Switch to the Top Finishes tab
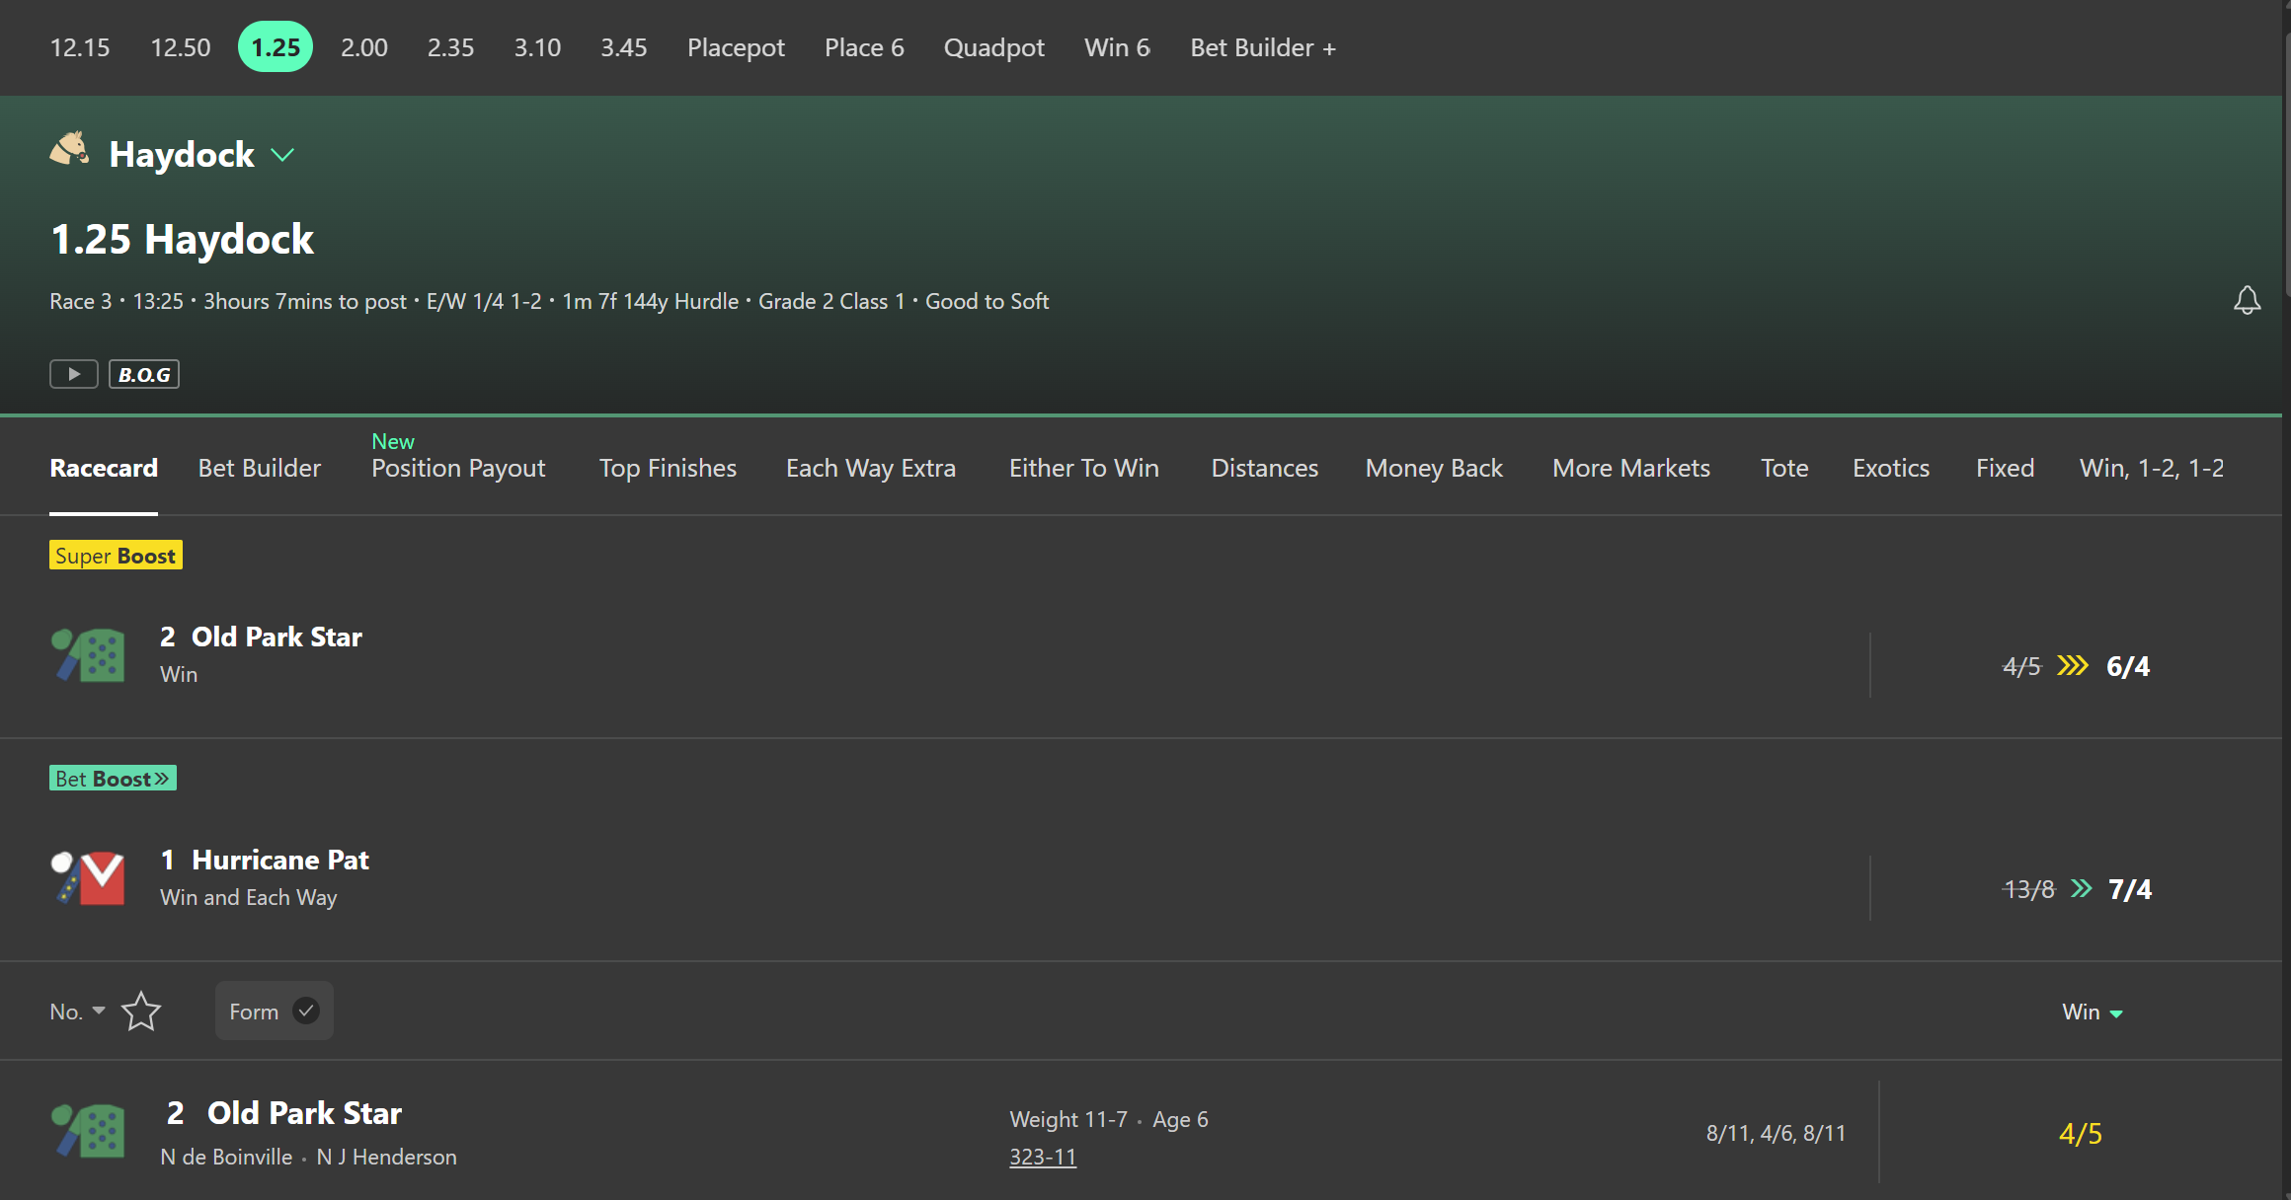Image resolution: width=2291 pixels, height=1200 pixels. [x=668, y=468]
